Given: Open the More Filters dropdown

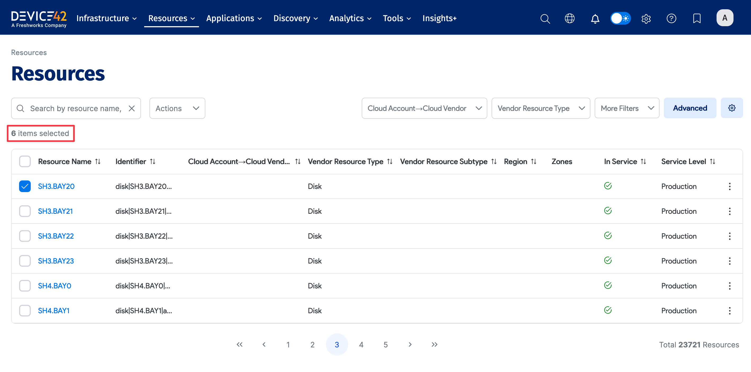Looking at the screenshot, I should point(627,108).
